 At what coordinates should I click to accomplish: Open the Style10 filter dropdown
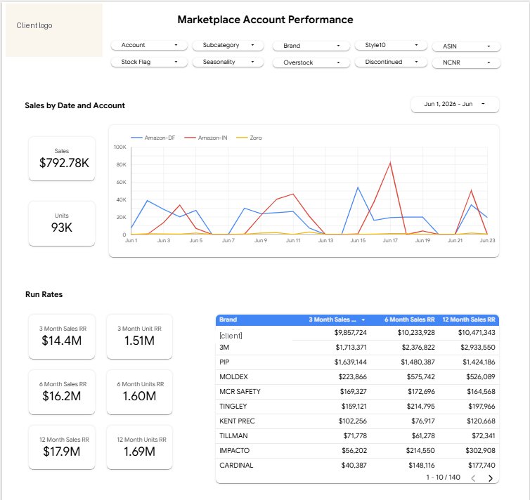(391, 45)
